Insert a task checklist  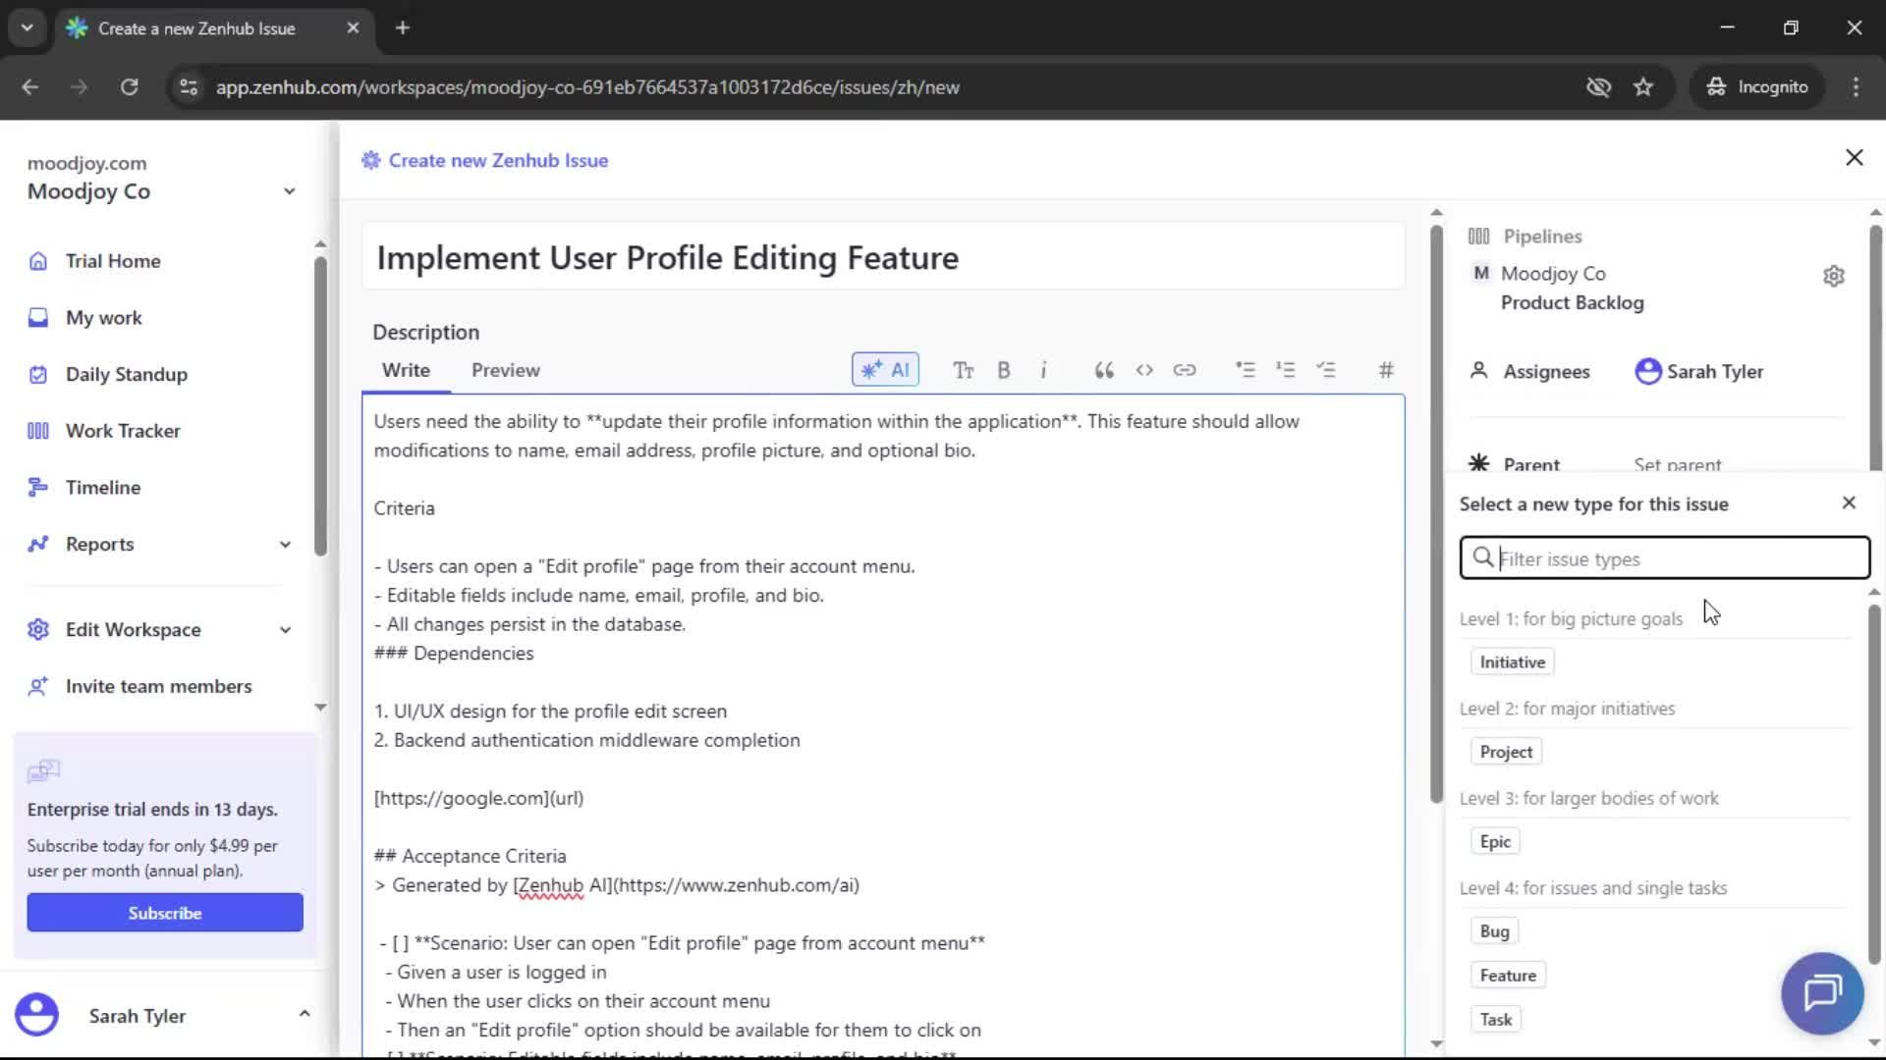coord(1328,370)
